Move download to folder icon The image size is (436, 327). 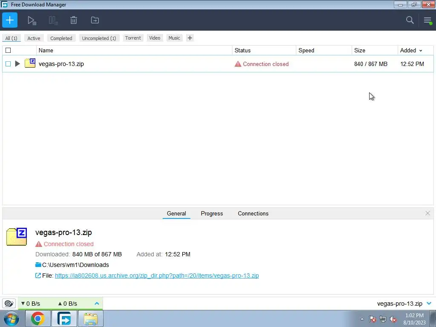(95, 20)
